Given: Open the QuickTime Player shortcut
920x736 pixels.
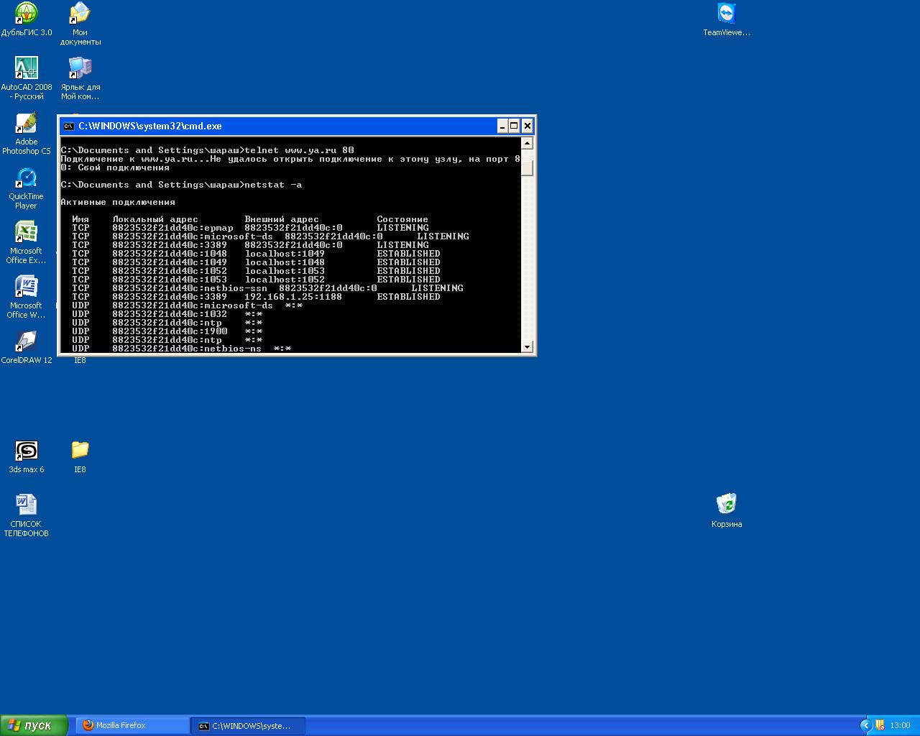Looking at the screenshot, I should tap(27, 178).
